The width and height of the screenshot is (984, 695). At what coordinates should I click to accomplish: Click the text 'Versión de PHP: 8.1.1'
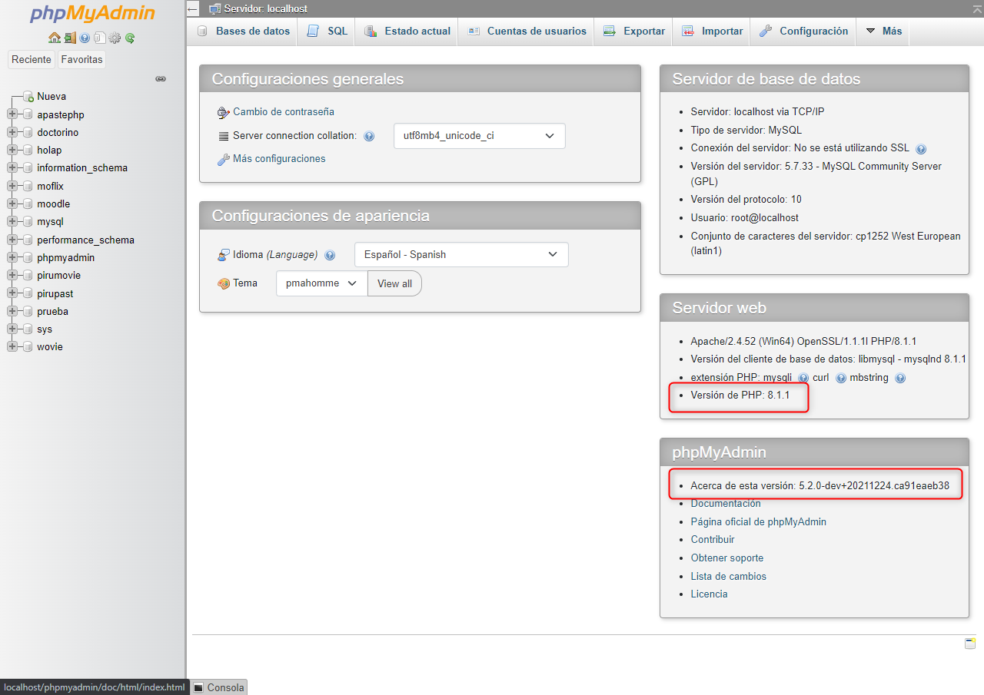pyautogui.click(x=740, y=395)
